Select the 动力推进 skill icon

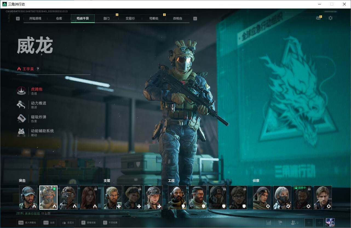pyautogui.click(x=21, y=105)
